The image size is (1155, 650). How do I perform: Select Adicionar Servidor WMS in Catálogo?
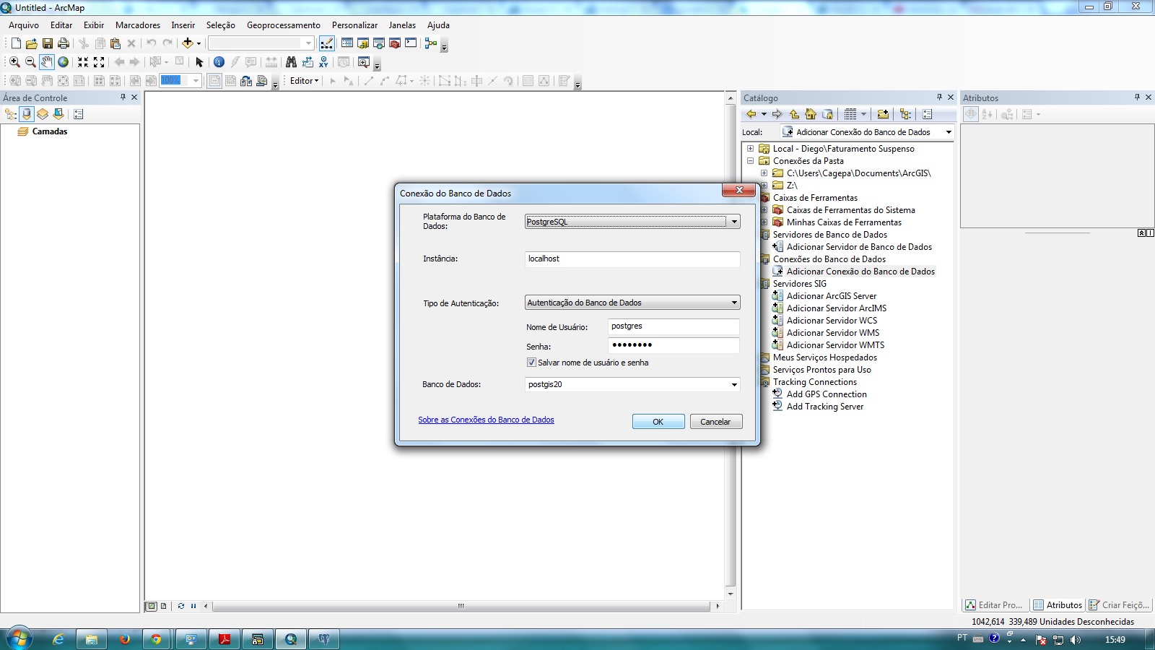click(833, 333)
